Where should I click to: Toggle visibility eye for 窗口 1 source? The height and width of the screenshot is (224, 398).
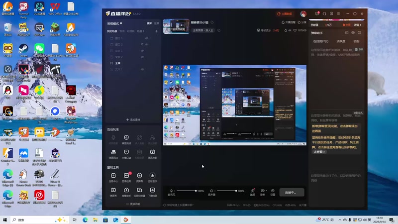click(147, 38)
